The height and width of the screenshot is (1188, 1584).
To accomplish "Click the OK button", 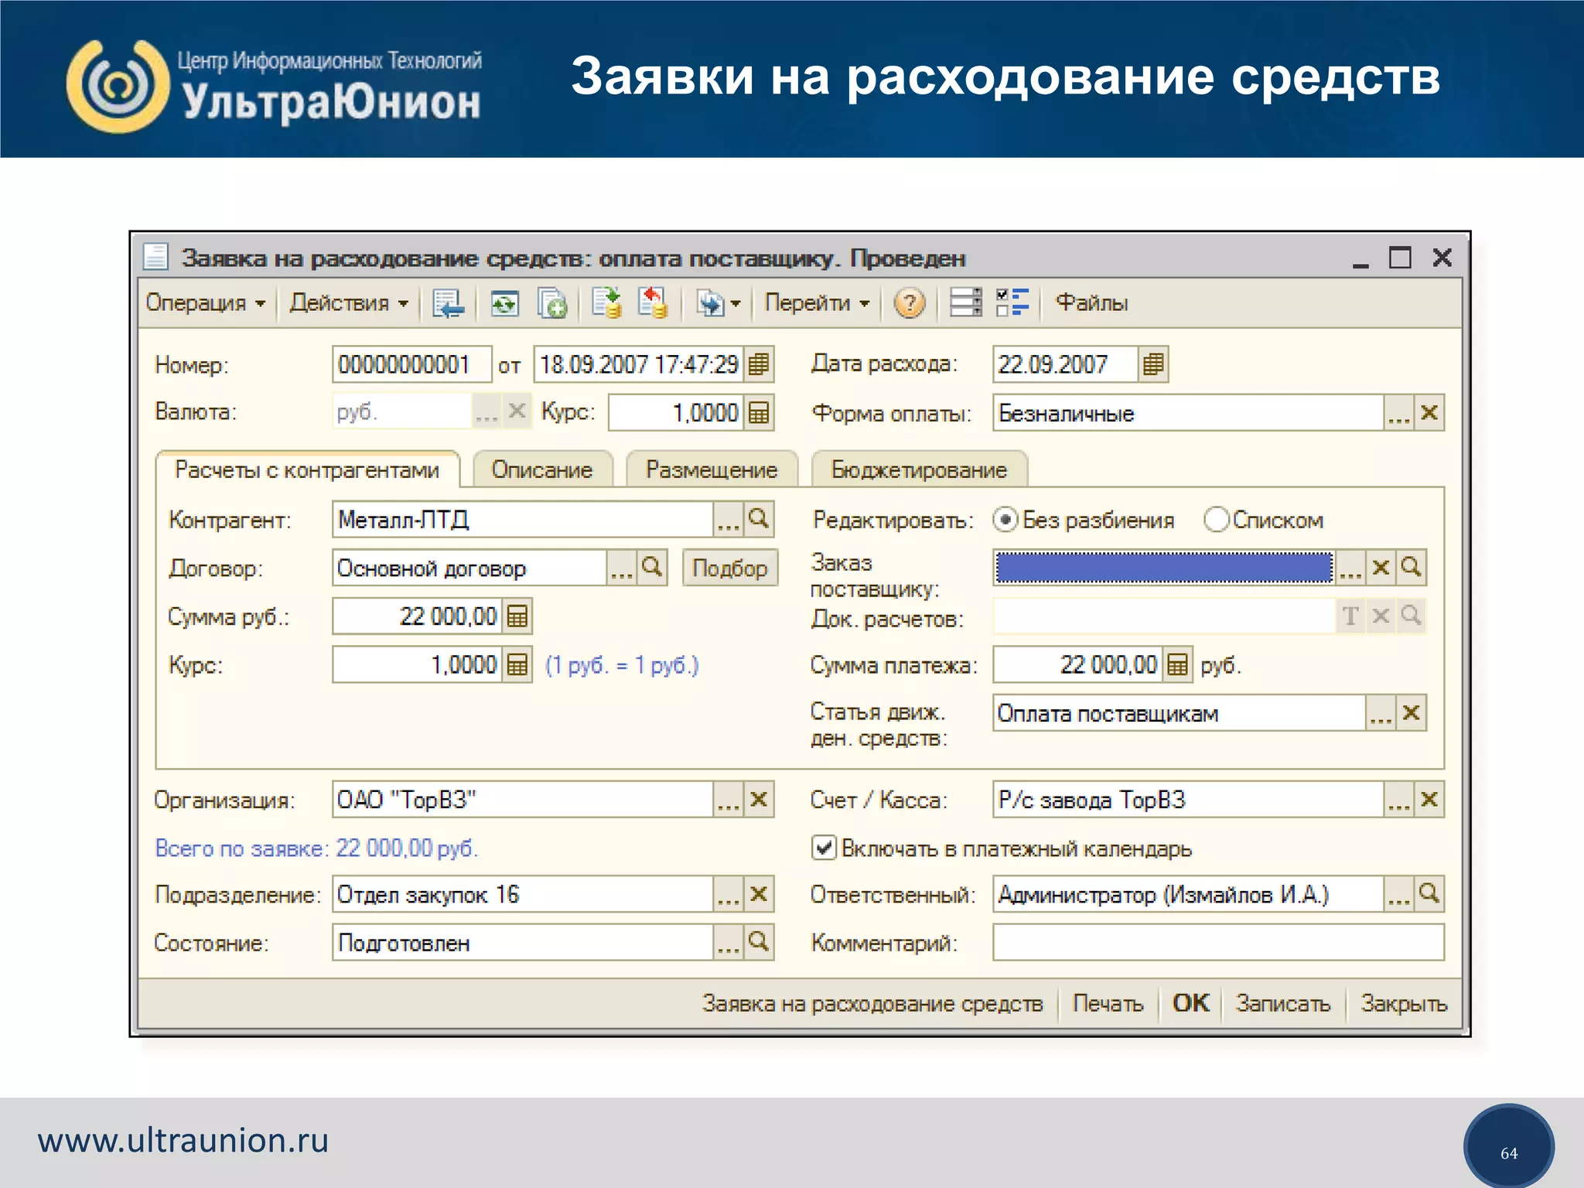I will (x=1190, y=1003).
